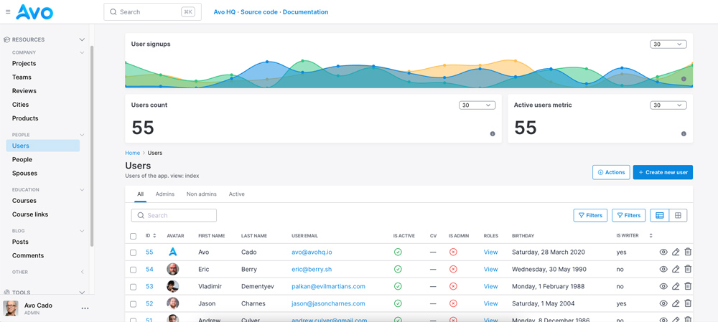The height and width of the screenshot is (322, 718).
Task: Open the User signups range dropdown
Action: [668, 44]
